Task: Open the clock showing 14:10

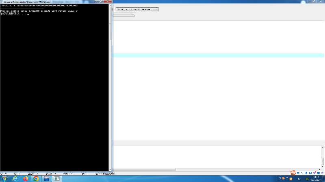Action: click(x=316, y=179)
